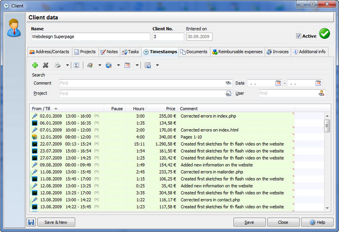Click the Entered on date field
The width and height of the screenshot is (339, 232).
199,36
